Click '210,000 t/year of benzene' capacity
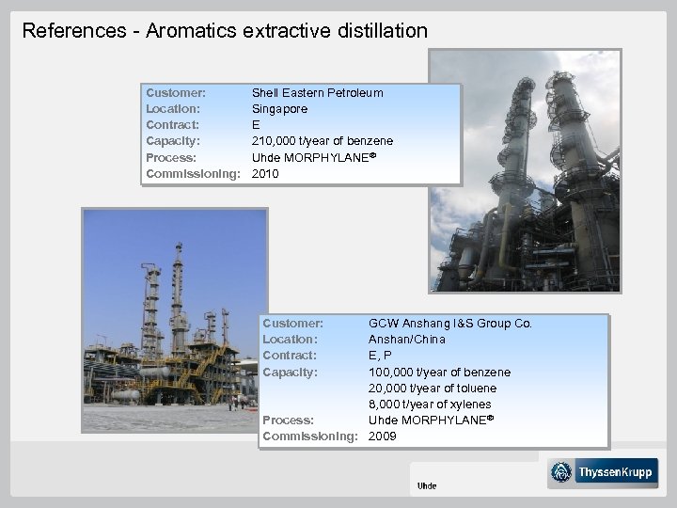 [x=323, y=141]
